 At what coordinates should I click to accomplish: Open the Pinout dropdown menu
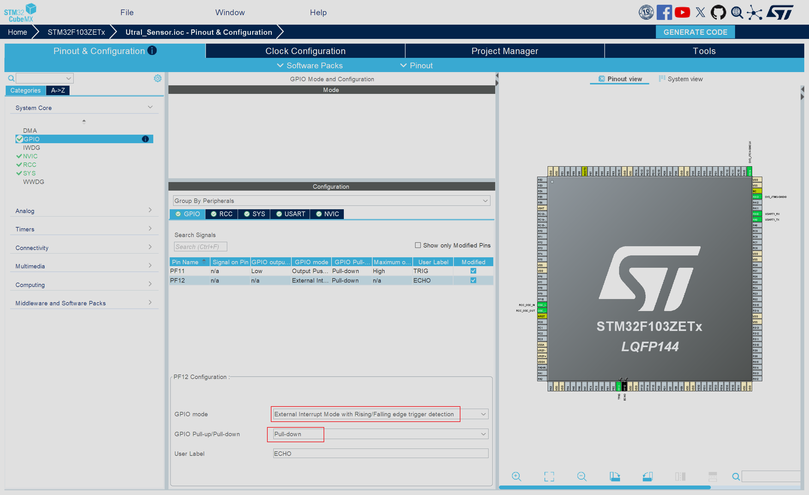[x=416, y=65]
